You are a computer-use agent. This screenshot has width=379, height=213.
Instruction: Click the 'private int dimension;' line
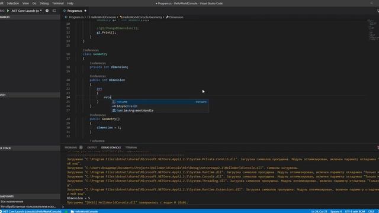point(109,67)
